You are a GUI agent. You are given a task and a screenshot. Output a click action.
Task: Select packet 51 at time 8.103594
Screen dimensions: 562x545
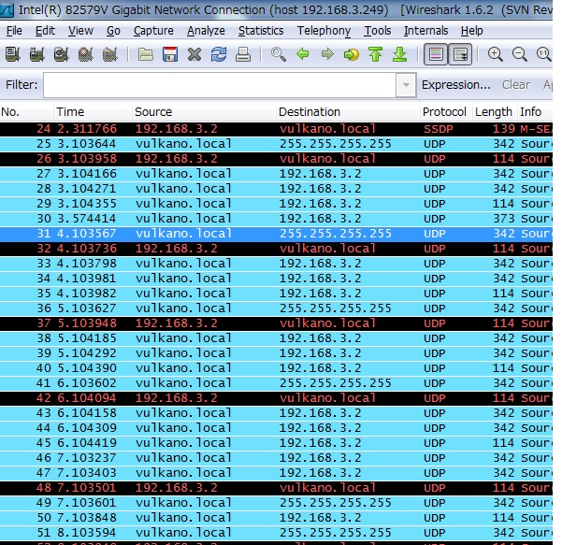276,533
